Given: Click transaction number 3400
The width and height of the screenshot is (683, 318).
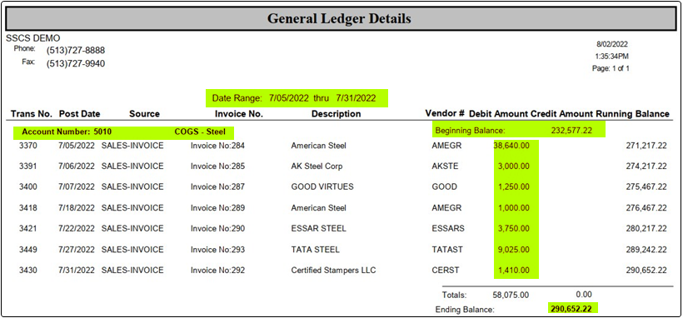Looking at the screenshot, I should coord(28,186).
